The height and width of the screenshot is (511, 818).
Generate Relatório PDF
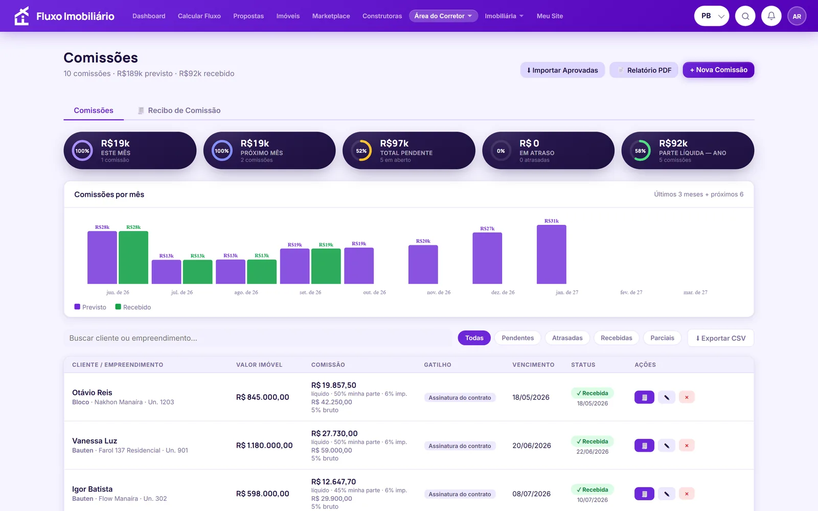click(x=644, y=70)
